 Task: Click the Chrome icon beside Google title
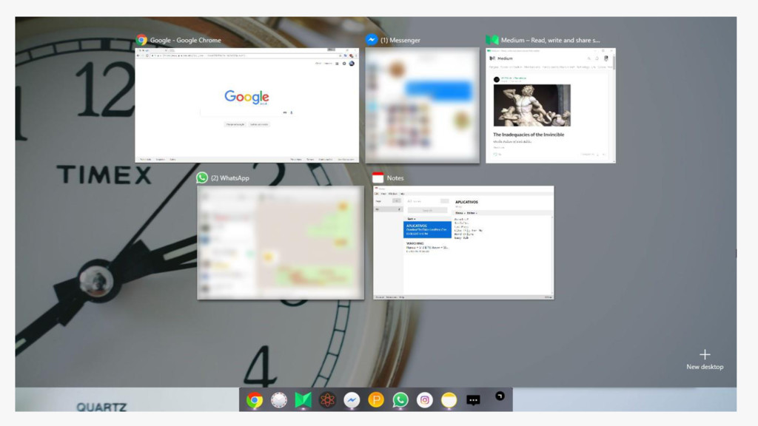pos(141,40)
